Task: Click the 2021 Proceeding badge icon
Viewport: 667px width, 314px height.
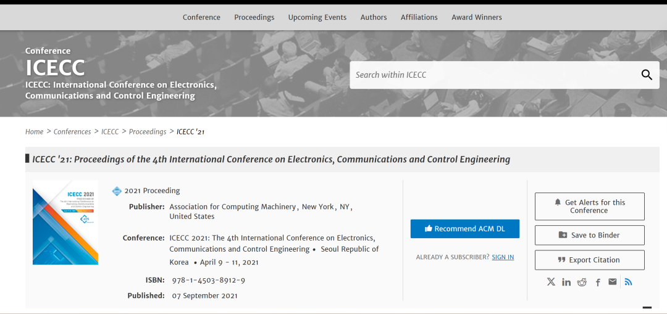Action: tap(117, 191)
